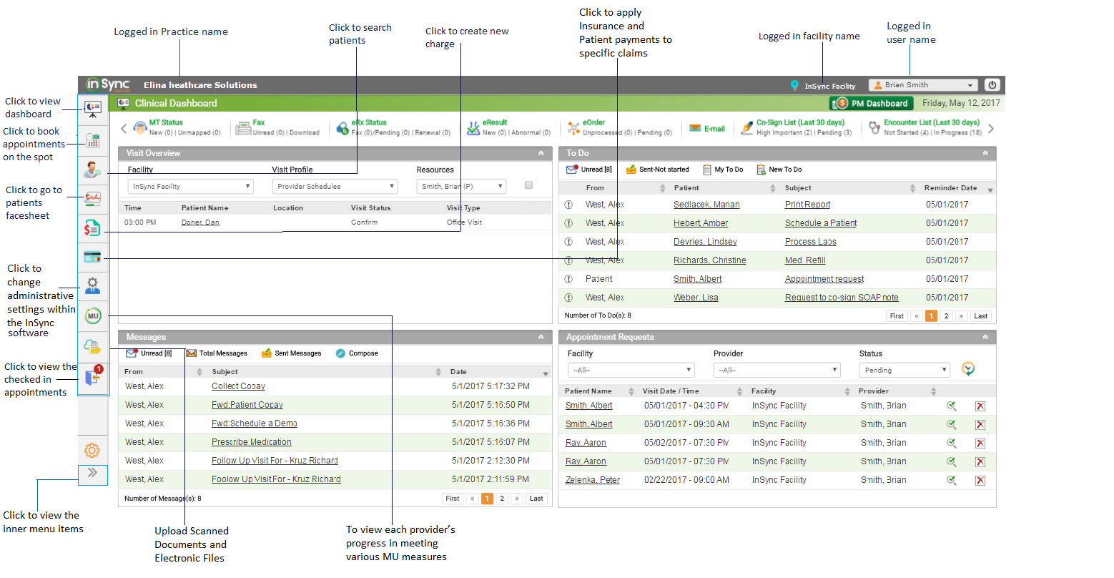Create a new charge via sidebar dollar icon
This screenshot has height=578, width=1114.
92,228
